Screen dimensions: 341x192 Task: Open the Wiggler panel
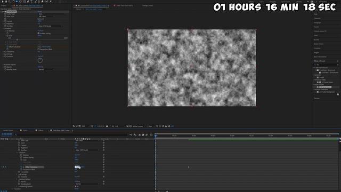[x=316, y=52]
